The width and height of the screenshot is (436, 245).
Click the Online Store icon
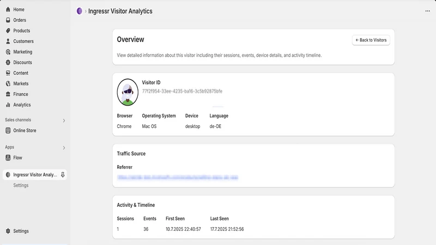[8, 130]
